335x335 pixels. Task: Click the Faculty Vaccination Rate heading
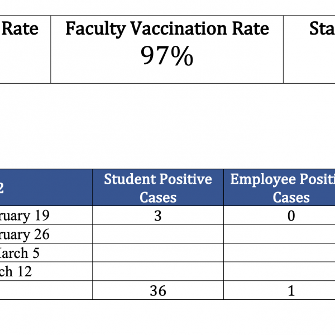point(167,29)
